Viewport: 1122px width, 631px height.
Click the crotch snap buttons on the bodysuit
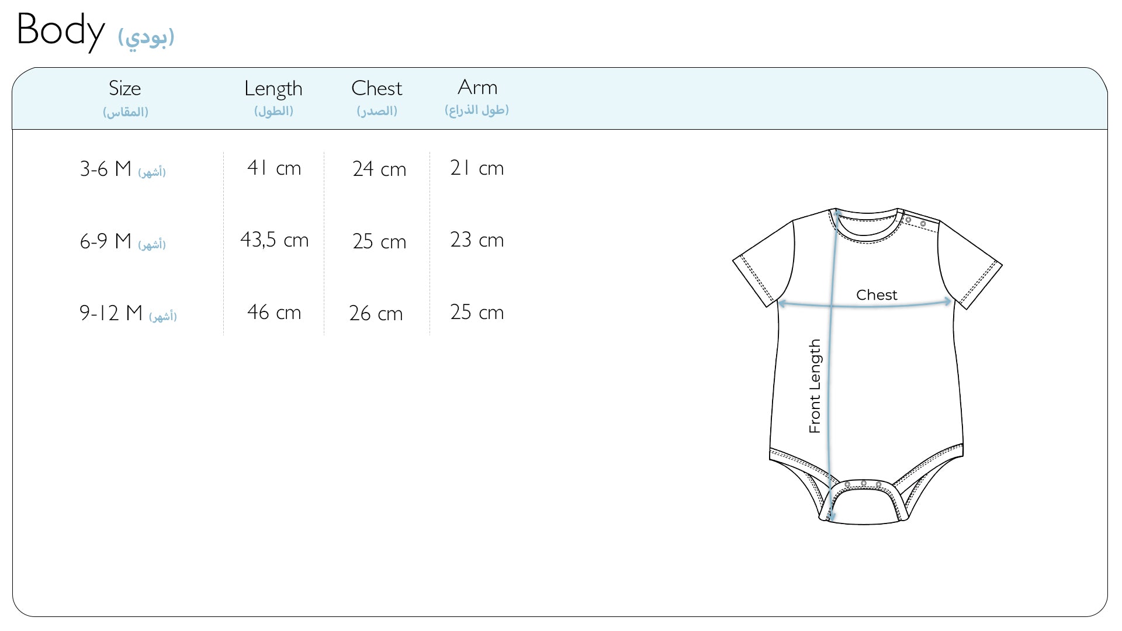point(863,484)
